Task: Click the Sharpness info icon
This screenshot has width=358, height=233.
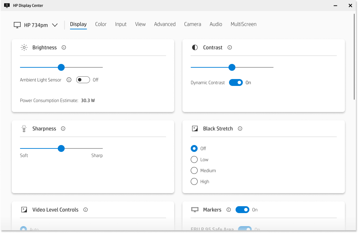Action: 63,129
